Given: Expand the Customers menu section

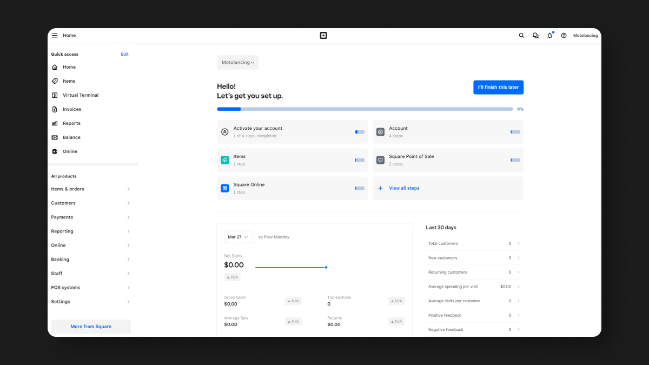Looking at the screenshot, I should tap(91, 203).
